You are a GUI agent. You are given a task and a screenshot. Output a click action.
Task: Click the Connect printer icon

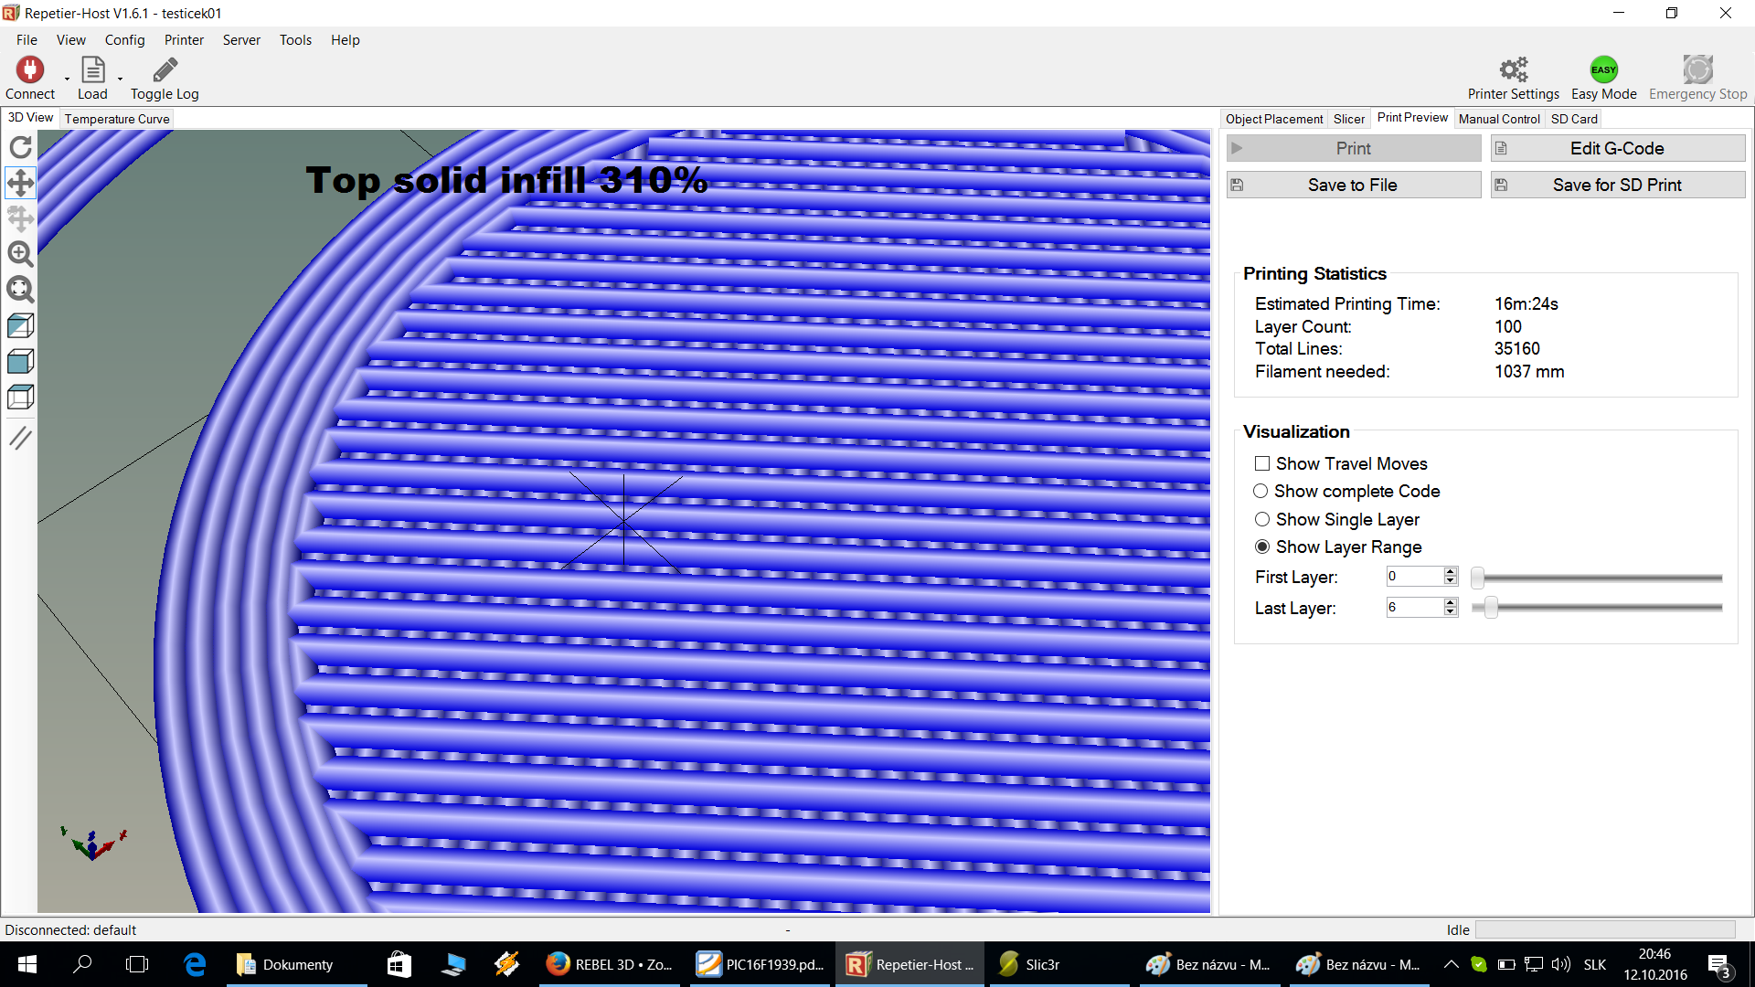click(x=29, y=70)
